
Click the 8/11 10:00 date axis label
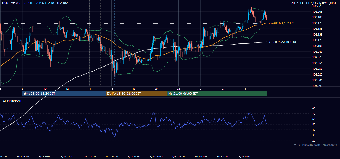point(45,157)
